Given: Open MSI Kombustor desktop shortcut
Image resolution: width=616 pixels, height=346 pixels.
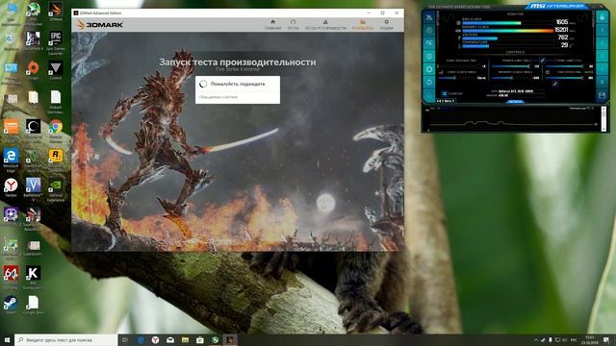Looking at the screenshot, I should pyautogui.click(x=33, y=277).
